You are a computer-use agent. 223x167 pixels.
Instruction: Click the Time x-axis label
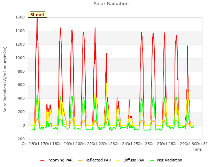(x=197, y=149)
